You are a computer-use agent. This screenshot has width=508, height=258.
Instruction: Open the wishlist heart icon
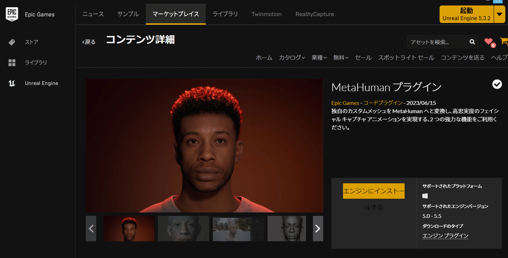click(489, 42)
